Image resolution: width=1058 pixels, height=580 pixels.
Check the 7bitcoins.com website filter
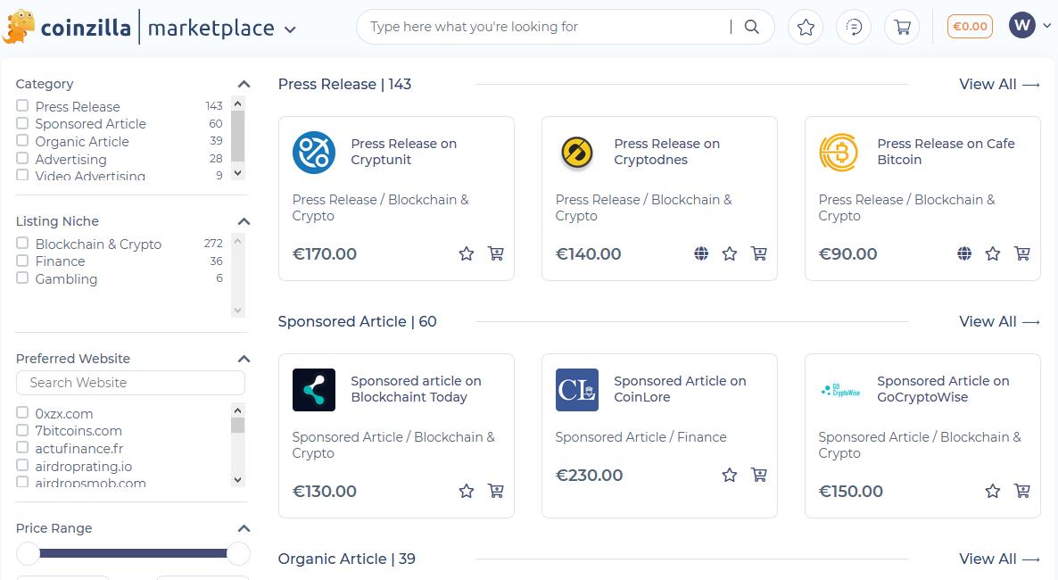(22, 430)
